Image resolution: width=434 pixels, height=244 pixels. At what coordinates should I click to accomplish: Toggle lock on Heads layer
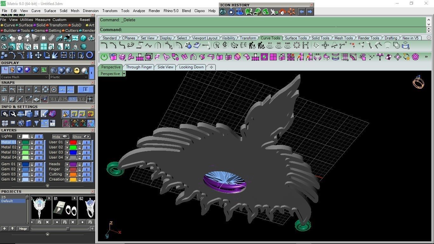(79, 164)
